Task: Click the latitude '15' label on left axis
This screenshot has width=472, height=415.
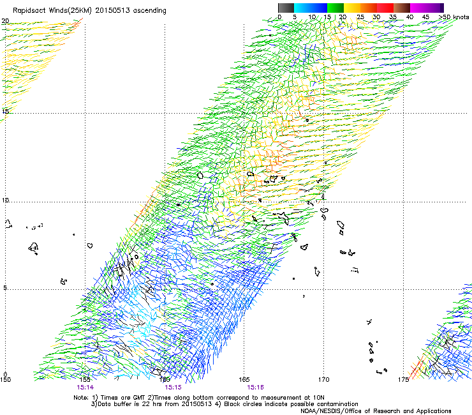Action: tap(5, 111)
